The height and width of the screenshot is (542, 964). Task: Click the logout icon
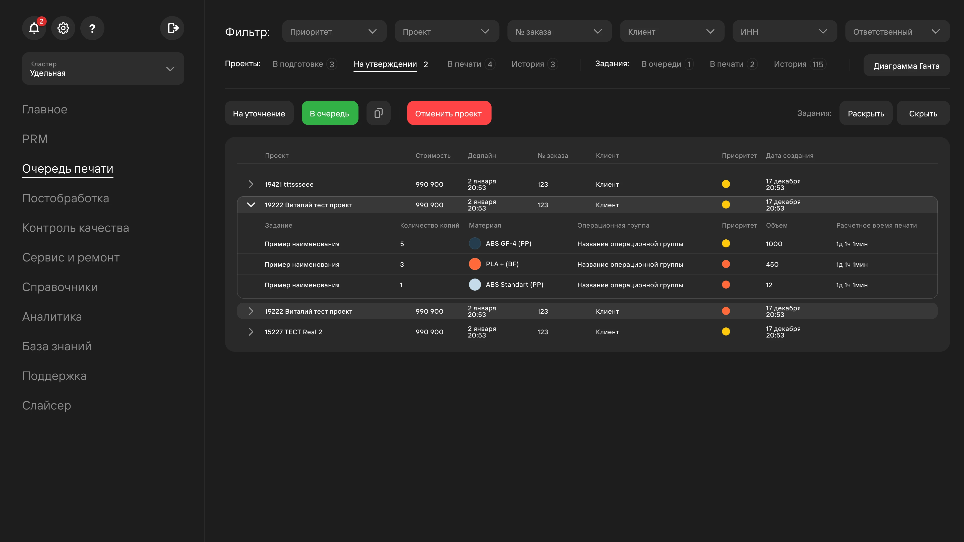click(x=172, y=28)
